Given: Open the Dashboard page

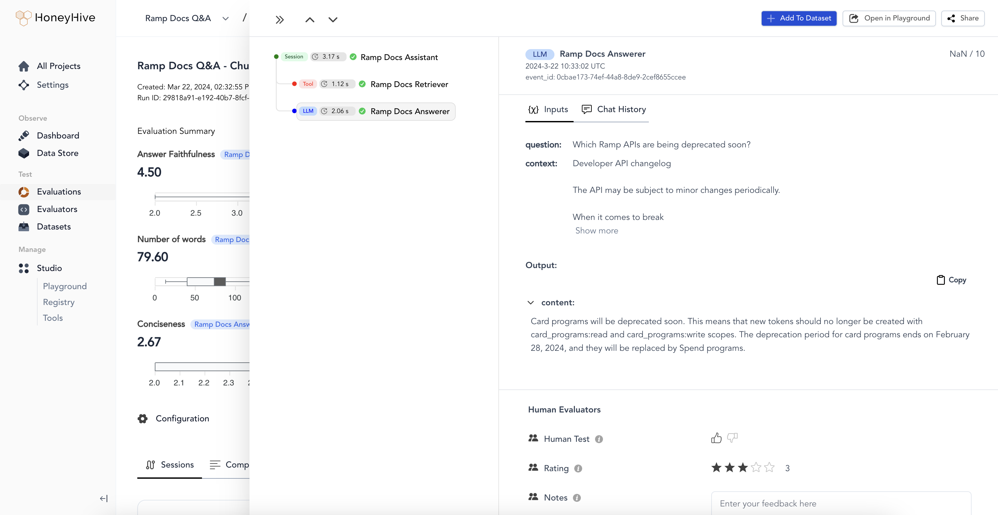Looking at the screenshot, I should click(x=58, y=136).
